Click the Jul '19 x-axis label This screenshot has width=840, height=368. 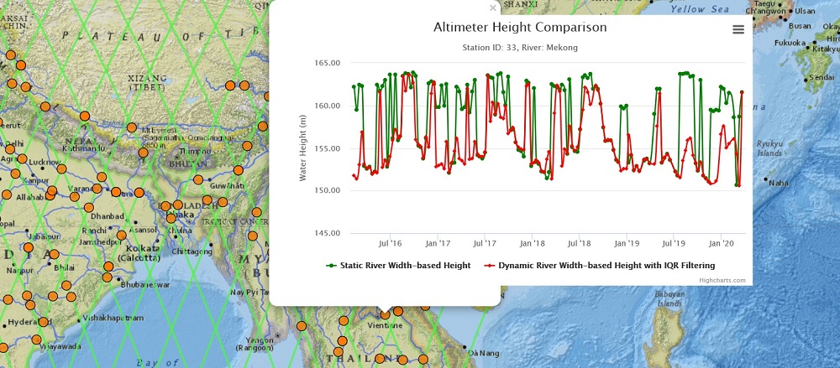(673, 243)
